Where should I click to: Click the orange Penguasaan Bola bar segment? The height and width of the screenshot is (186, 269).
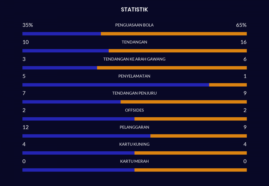[174, 34]
